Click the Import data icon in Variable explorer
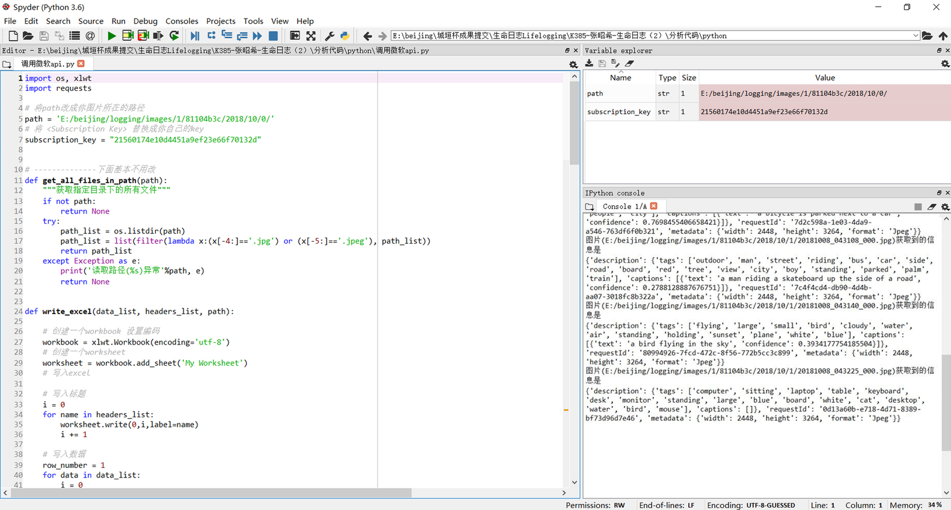This screenshot has height=510, width=951. (x=589, y=63)
